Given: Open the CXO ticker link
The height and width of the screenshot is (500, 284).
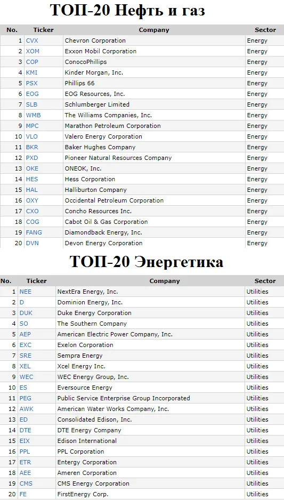Looking at the screenshot, I should click(32, 212).
